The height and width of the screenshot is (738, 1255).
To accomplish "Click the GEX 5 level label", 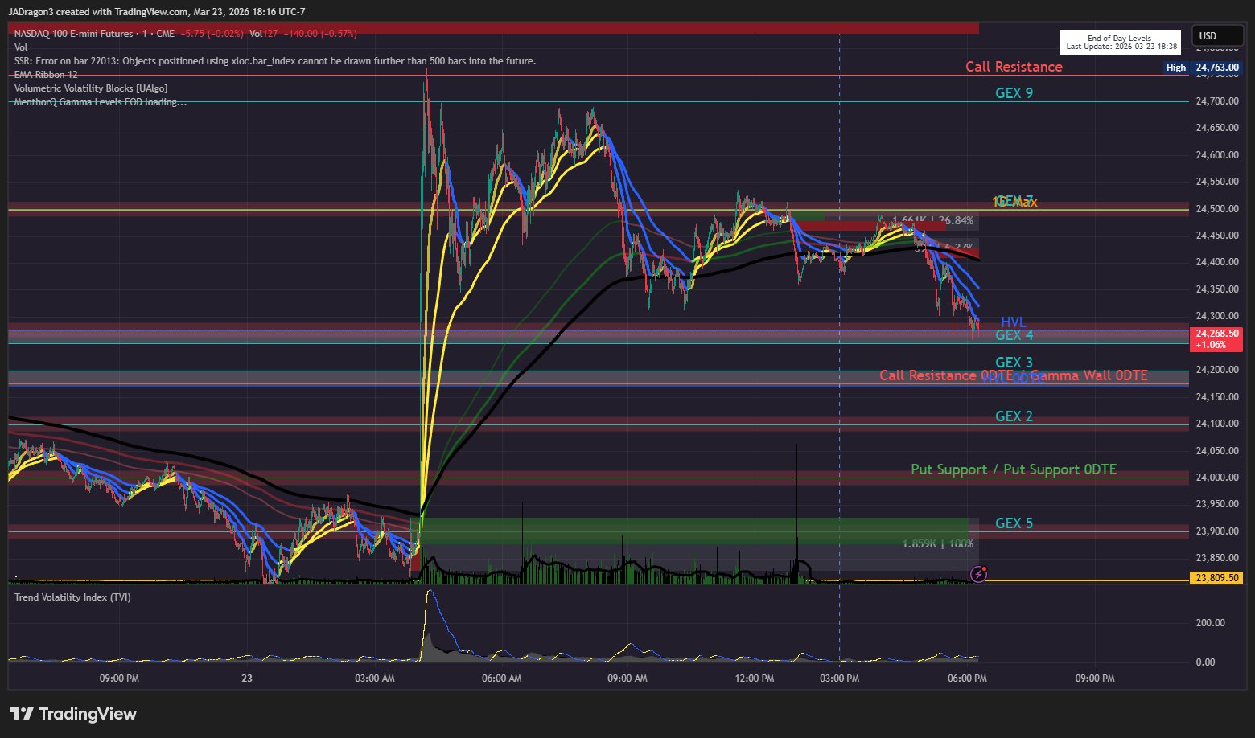I will (1014, 523).
